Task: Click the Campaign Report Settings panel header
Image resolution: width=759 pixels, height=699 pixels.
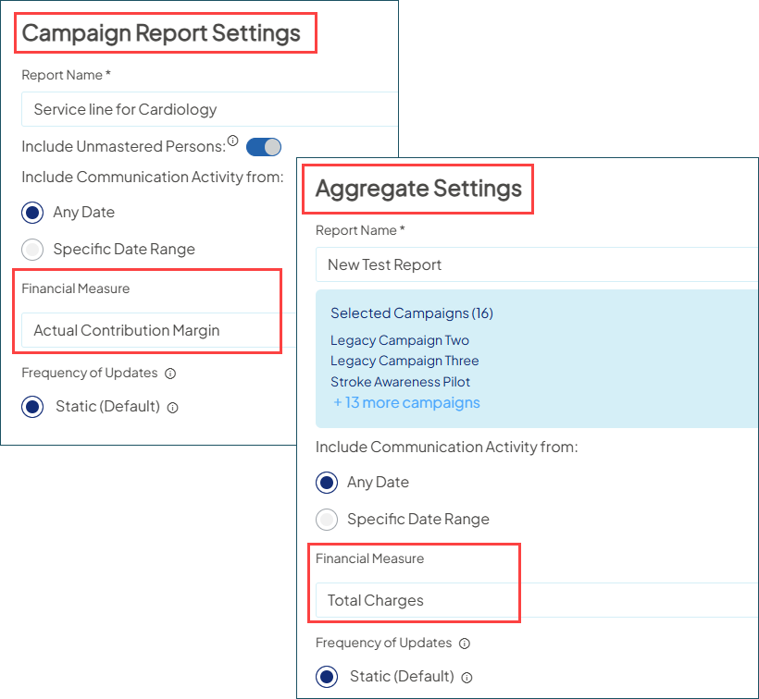Action: point(165,32)
